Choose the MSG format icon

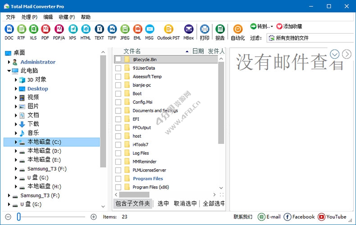click(150, 29)
